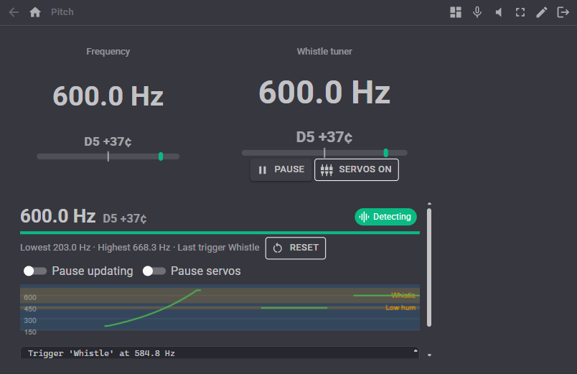Click the Frequency tuner cents slider thumb
Image resolution: width=577 pixels, height=374 pixels.
161,156
